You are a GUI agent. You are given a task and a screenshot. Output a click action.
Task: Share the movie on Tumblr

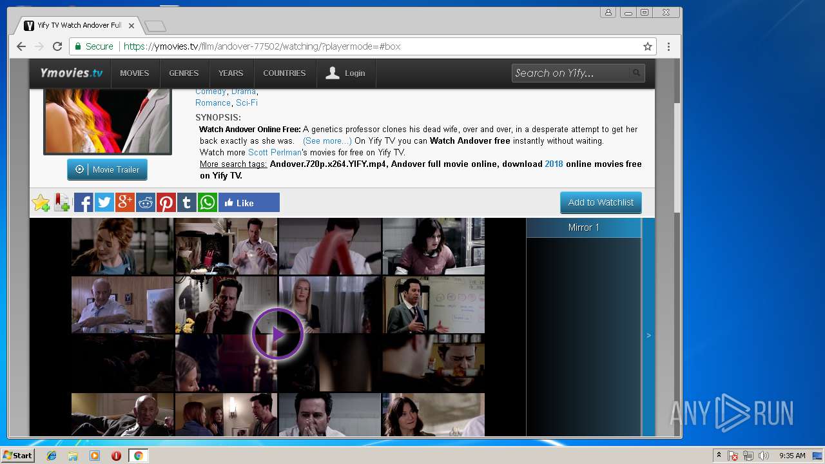tap(187, 202)
